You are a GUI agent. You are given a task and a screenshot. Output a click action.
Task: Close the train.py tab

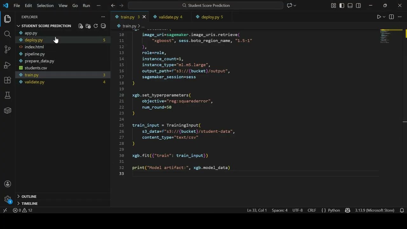click(144, 17)
